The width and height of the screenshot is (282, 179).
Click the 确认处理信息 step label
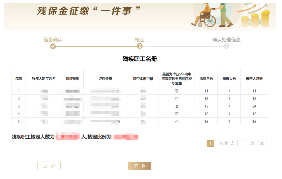tap(226, 40)
